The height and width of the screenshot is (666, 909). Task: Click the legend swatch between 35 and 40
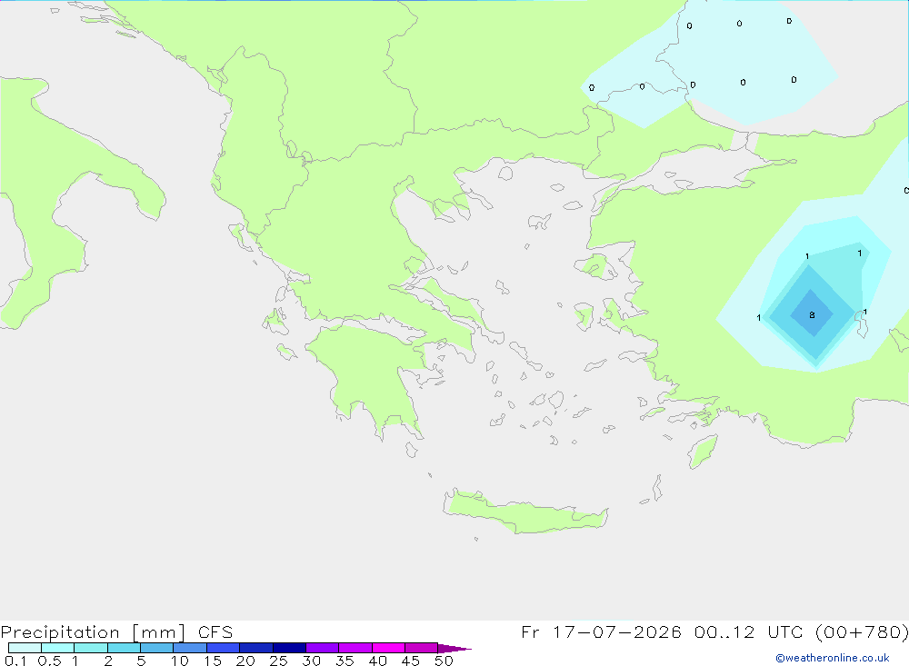pos(355,648)
